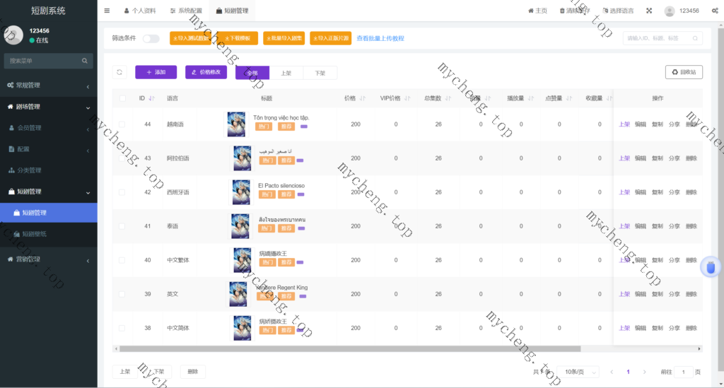
Task: Open the 选择语言 language selector
Action: pyautogui.click(x=618, y=11)
